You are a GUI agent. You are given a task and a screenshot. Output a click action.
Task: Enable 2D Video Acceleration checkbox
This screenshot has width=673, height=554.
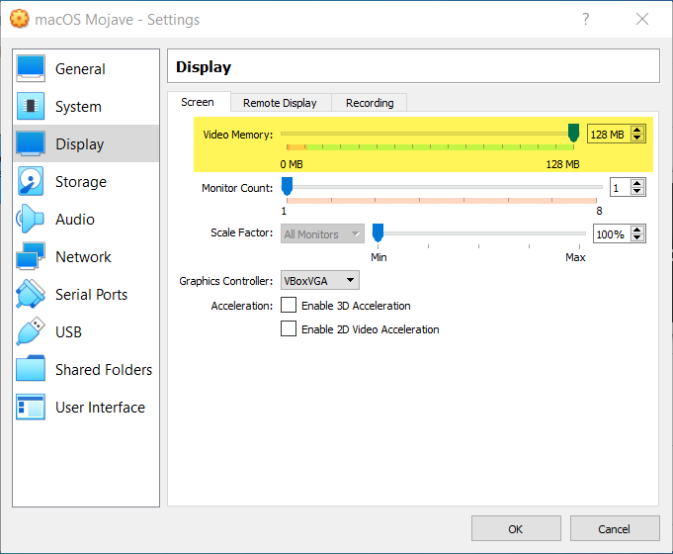(288, 328)
